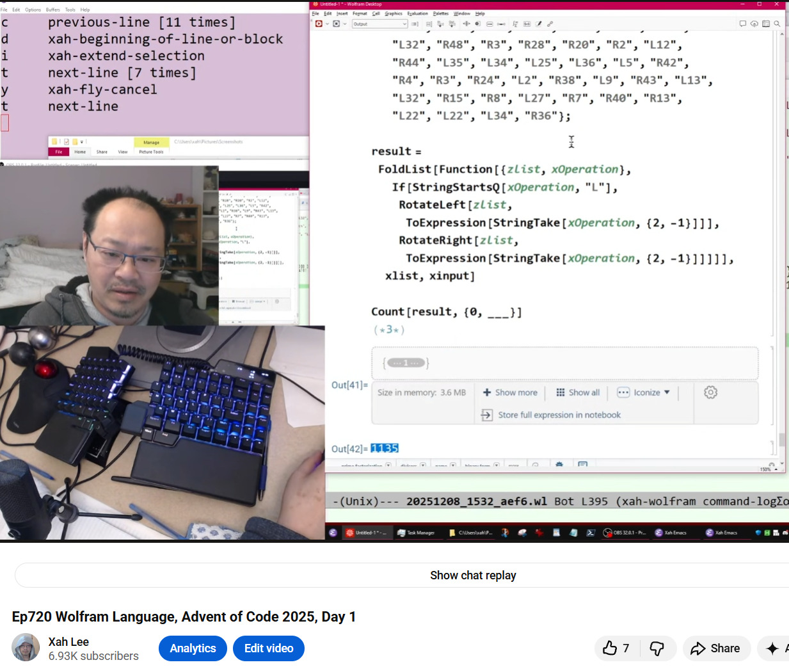Select the Picture Tools tab in Explorer
Screen dimensions: 789x667
coord(151,152)
